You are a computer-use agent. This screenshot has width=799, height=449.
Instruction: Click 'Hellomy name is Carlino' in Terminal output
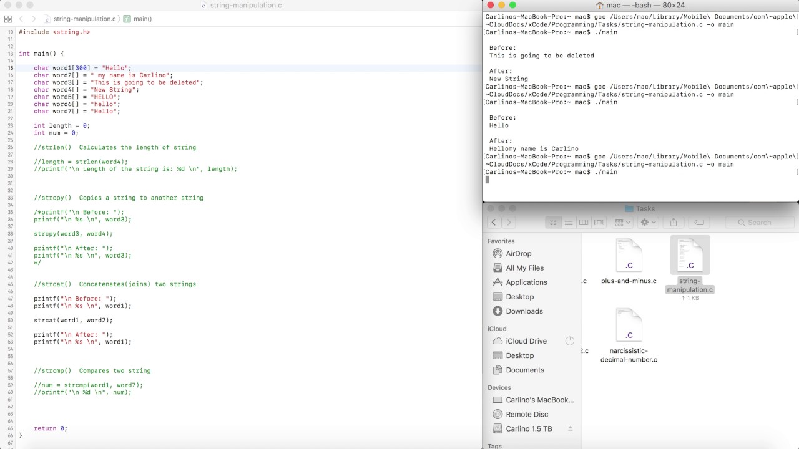tap(534, 149)
